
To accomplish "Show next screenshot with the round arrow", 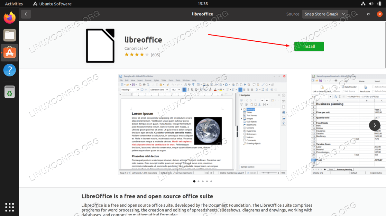I will [374, 125].
